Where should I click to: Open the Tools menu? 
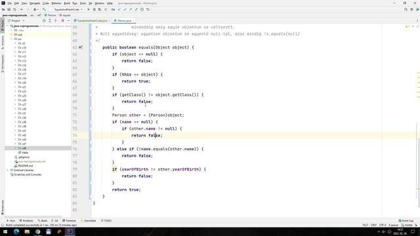pyautogui.click(x=83, y=3)
